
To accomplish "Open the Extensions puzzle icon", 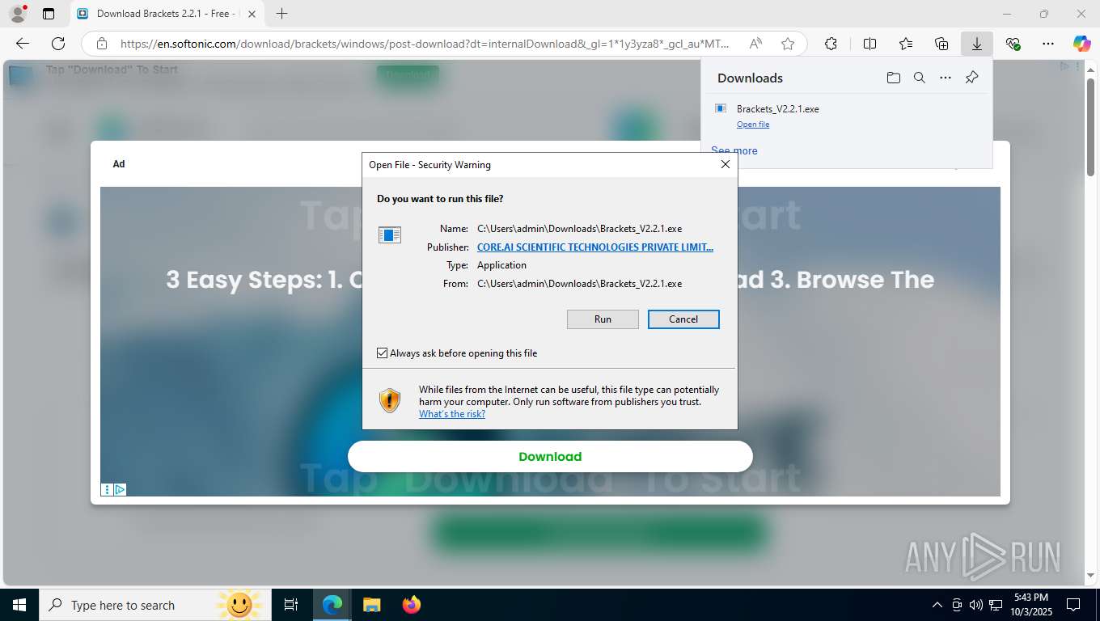I will [831, 44].
